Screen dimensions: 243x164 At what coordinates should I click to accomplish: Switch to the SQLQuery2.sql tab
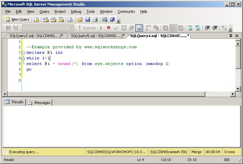[36, 36]
